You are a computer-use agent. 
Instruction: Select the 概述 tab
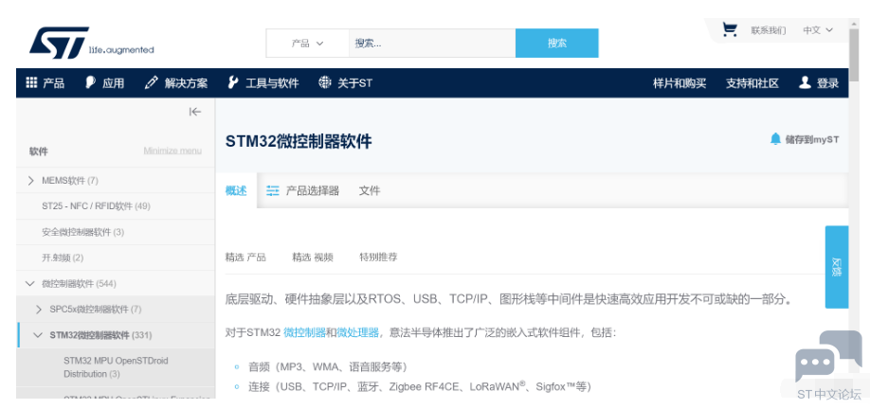pyautogui.click(x=236, y=190)
